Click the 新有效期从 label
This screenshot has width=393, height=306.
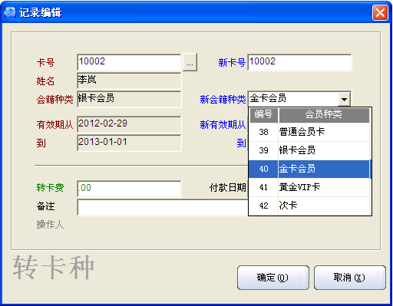tap(223, 125)
